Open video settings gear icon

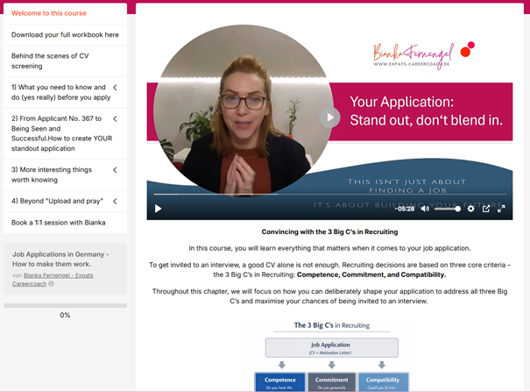point(470,209)
